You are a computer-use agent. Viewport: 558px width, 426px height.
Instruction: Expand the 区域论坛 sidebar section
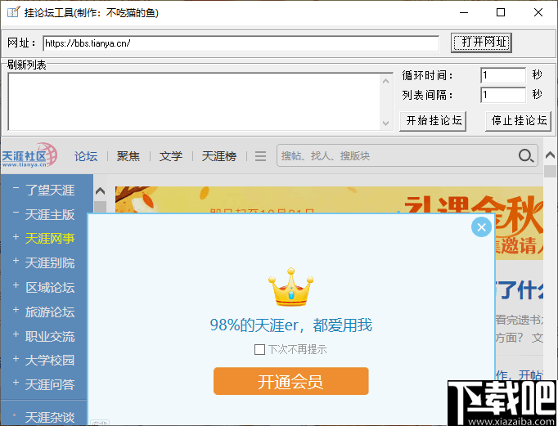point(16,285)
